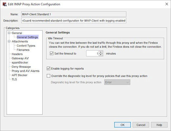Check Override the diagnostic log level
This screenshot has height=131, width=171.
pos(48,76)
